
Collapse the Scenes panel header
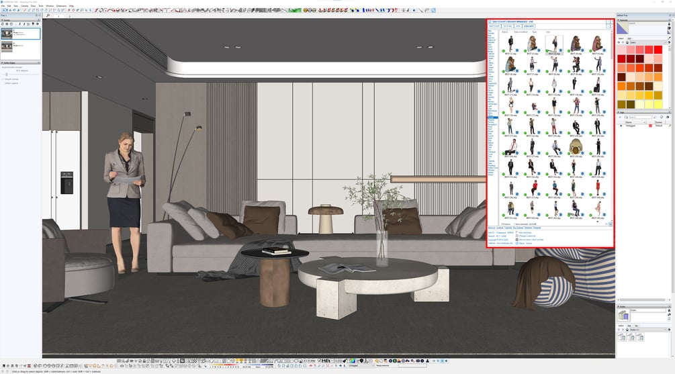click(x=20, y=20)
